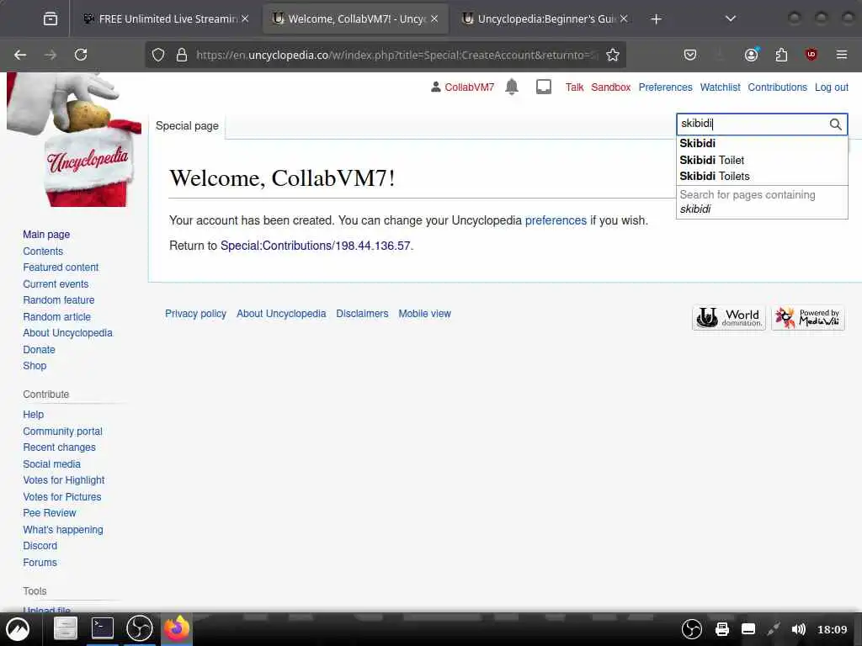Screen dimensions: 862x646
Task: Reload the page with the refresh icon
Action: (x=81, y=55)
